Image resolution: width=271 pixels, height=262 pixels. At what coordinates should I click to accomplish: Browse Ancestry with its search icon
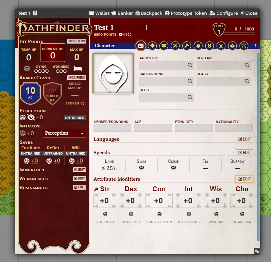pyautogui.click(x=190, y=65)
